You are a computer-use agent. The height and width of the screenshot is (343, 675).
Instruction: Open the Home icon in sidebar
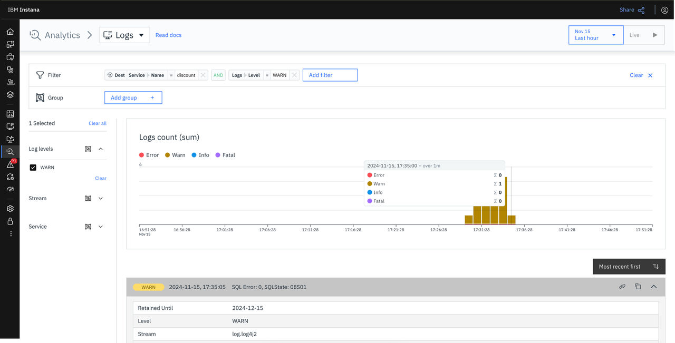click(10, 32)
